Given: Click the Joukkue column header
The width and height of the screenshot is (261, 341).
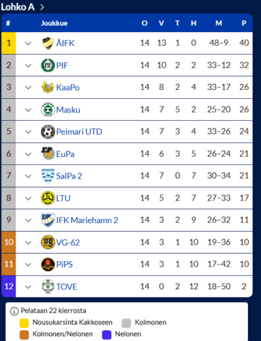Looking at the screenshot, I should pyautogui.click(x=54, y=23).
